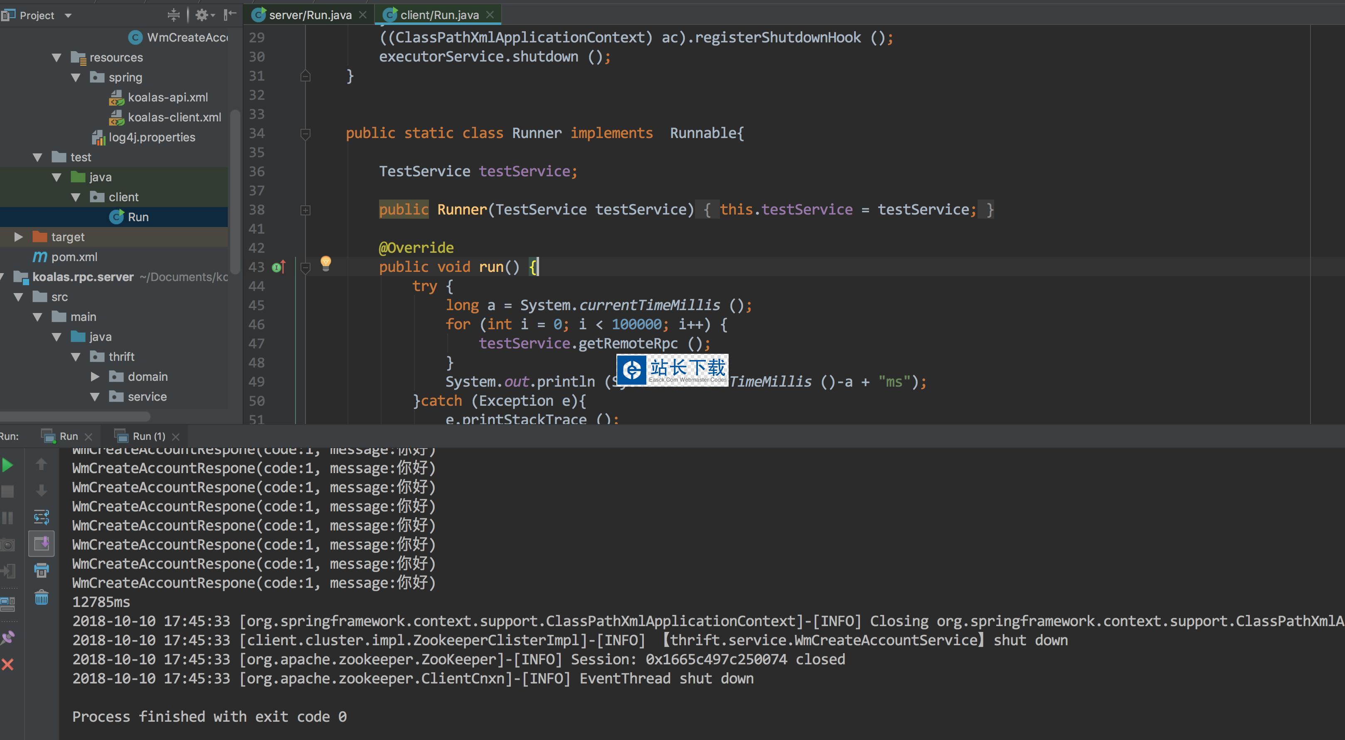Click the lightbulb intention icon at line 43

(x=325, y=263)
